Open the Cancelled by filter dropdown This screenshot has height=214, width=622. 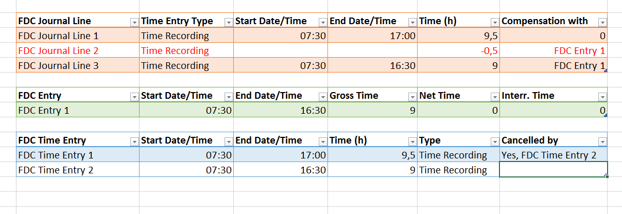point(602,141)
